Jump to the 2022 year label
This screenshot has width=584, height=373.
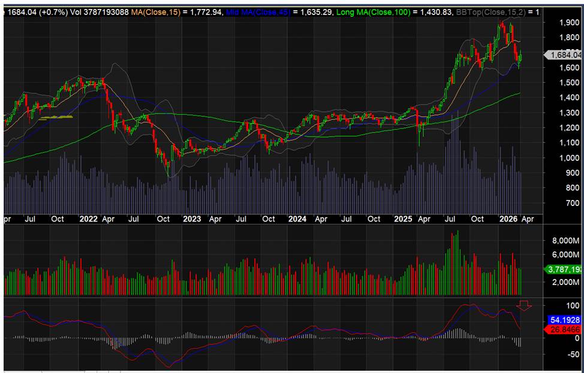tap(88, 219)
